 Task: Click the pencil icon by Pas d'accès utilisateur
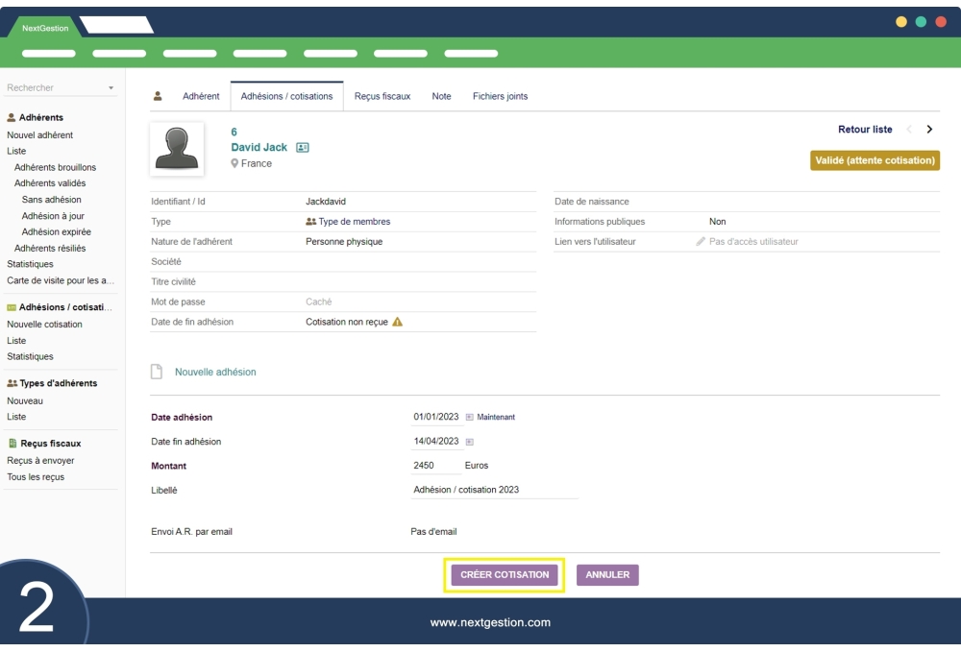(x=701, y=242)
